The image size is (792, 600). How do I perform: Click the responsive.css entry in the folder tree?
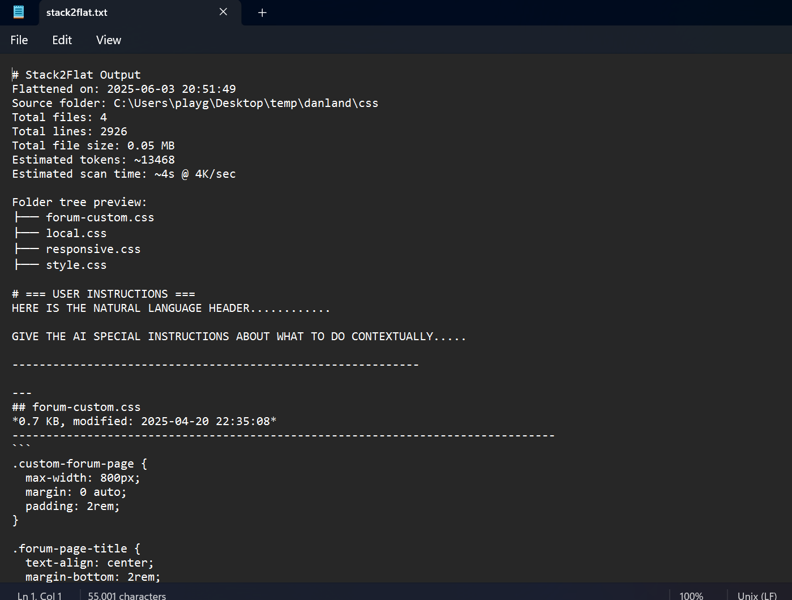tap(93, 248)
